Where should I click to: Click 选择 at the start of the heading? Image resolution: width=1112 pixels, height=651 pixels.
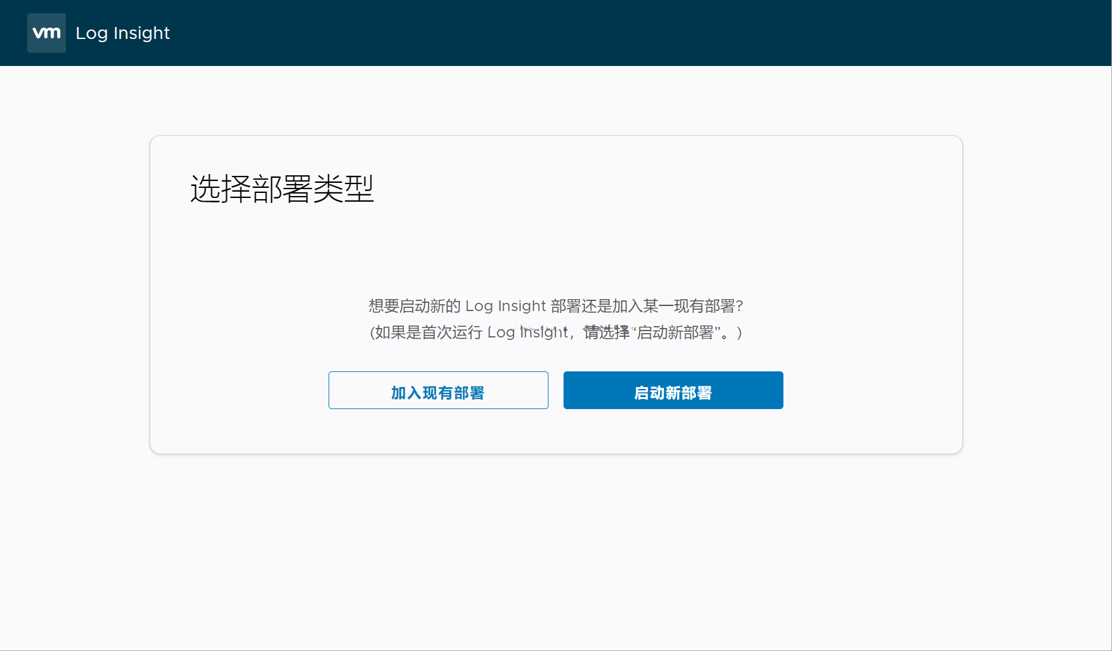pos(221,189)
